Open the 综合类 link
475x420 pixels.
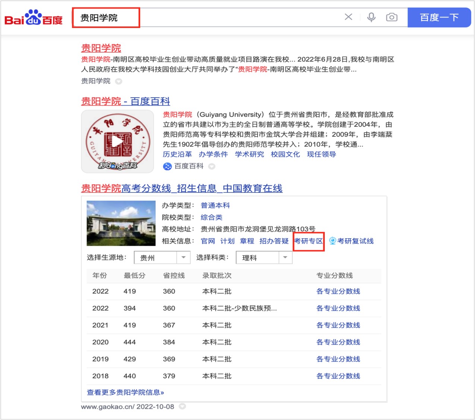click(212, 217)
